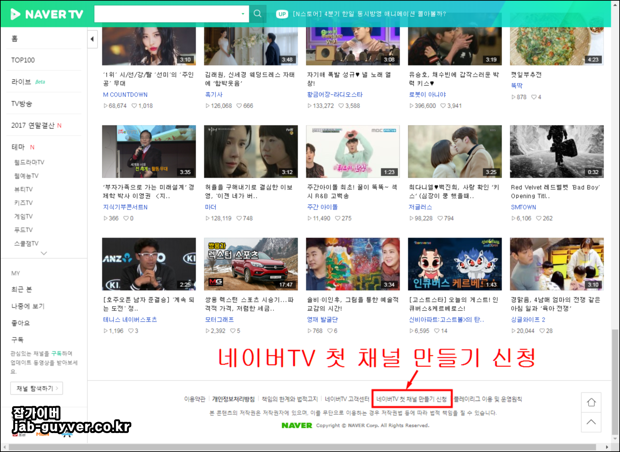Open video title 유승호, 채수빈에 갑작스러운 박력 키스
The height and width of the screenshot is (452, 620).
pos(454,79)
